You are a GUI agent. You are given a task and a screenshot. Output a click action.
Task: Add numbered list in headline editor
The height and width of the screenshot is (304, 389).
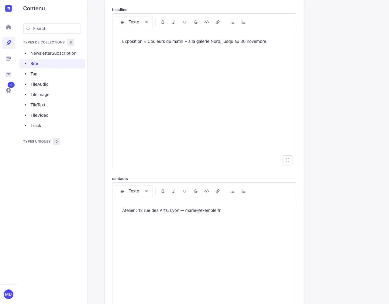tap(243, 22)
